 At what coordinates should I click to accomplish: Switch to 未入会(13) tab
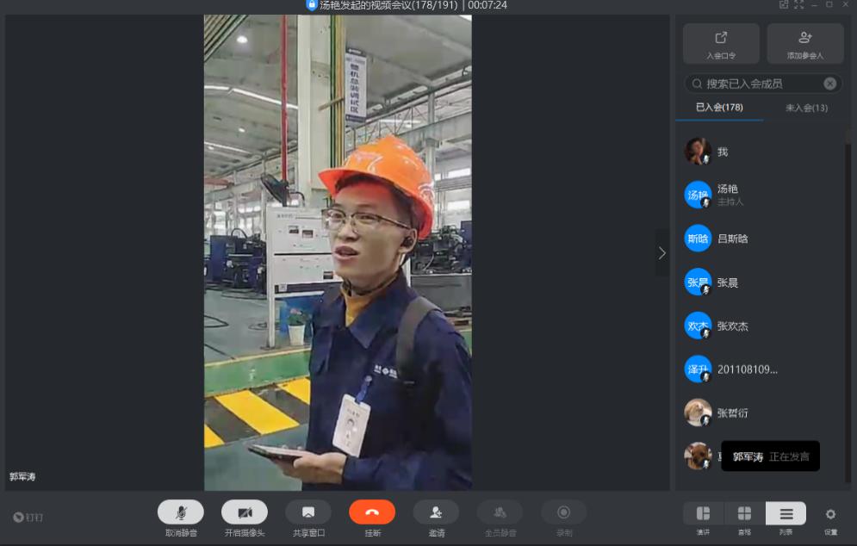point(806,108)
